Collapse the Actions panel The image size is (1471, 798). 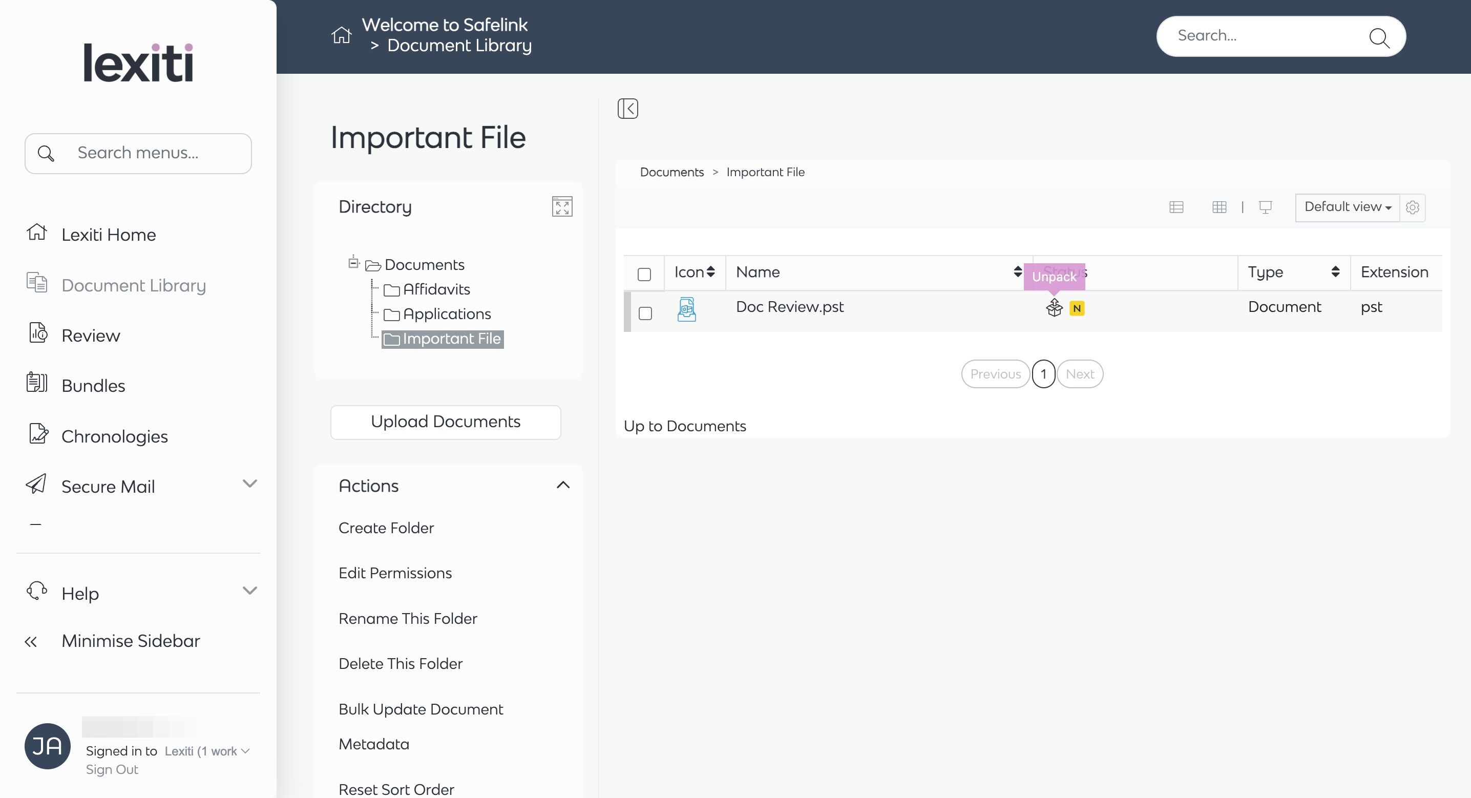pyautogui.click(x=562, y=486)
